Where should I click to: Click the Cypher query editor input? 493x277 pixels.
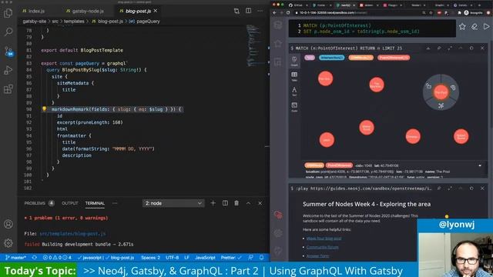[x=372, y=28]
